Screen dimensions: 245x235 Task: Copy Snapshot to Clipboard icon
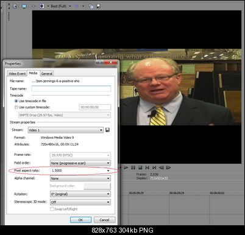tap(91, 6)
